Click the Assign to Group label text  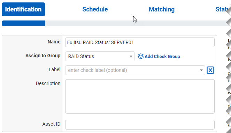click(43, 56)
